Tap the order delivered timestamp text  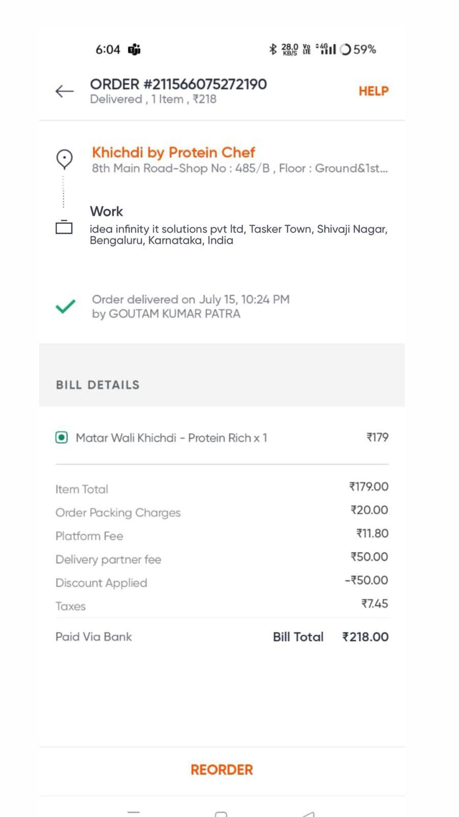190,300
